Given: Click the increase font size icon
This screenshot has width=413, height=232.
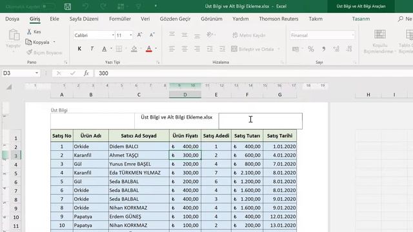Looking at the screenshot, I should click(x=139, y=35).
